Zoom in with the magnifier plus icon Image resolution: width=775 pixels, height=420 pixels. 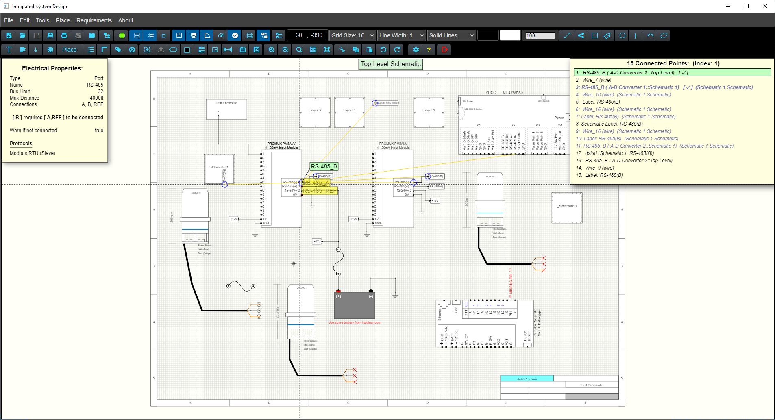coord(272,50)
